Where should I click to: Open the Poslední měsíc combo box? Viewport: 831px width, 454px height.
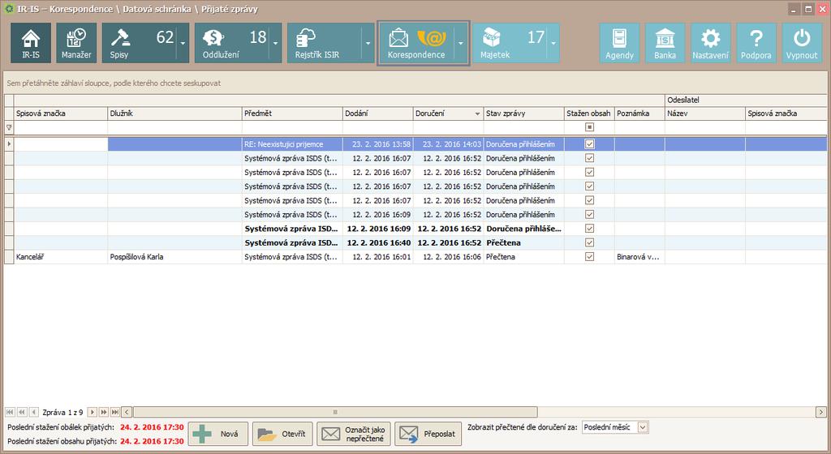click(x=615, y=427)
